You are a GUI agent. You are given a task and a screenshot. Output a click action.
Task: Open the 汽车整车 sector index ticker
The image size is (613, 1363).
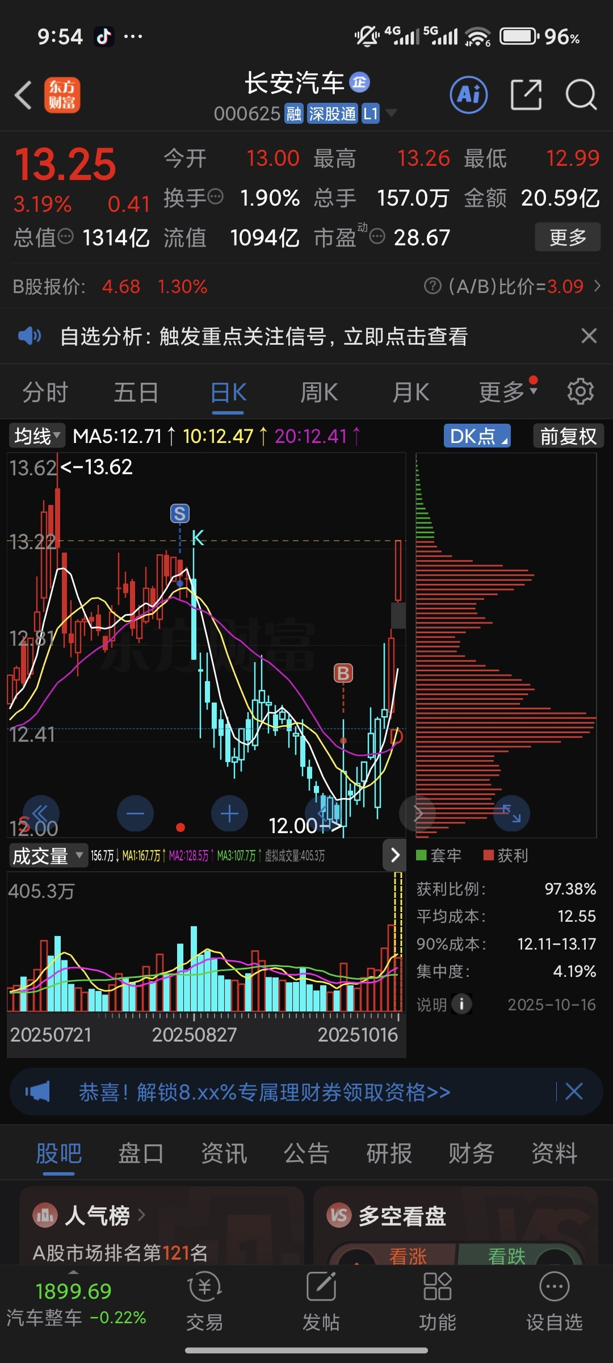76,1304
